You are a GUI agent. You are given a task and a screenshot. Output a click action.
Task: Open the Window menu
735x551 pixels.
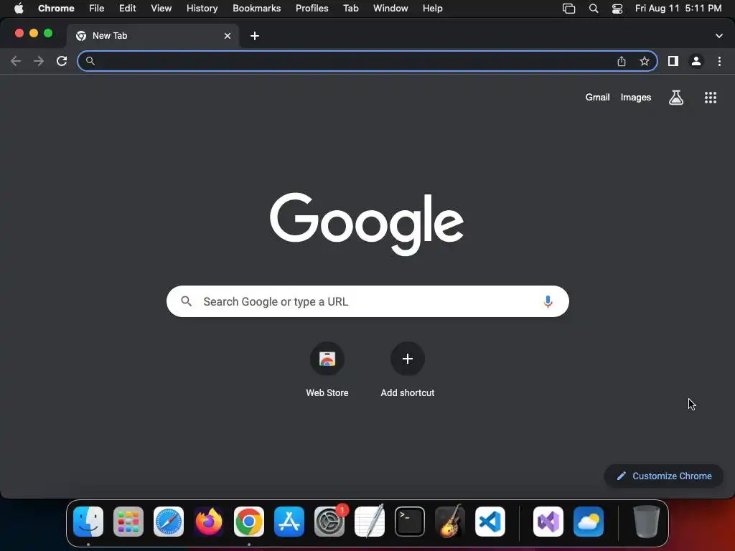coord(390,9)
